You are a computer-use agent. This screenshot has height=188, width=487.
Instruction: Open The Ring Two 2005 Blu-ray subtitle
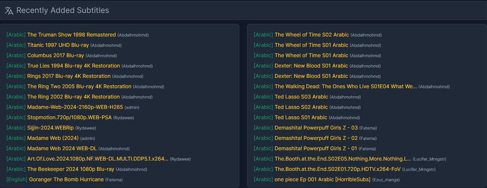coord(79,86)
